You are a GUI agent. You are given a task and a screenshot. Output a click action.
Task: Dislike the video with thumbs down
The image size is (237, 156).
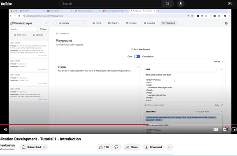[116, 147]
